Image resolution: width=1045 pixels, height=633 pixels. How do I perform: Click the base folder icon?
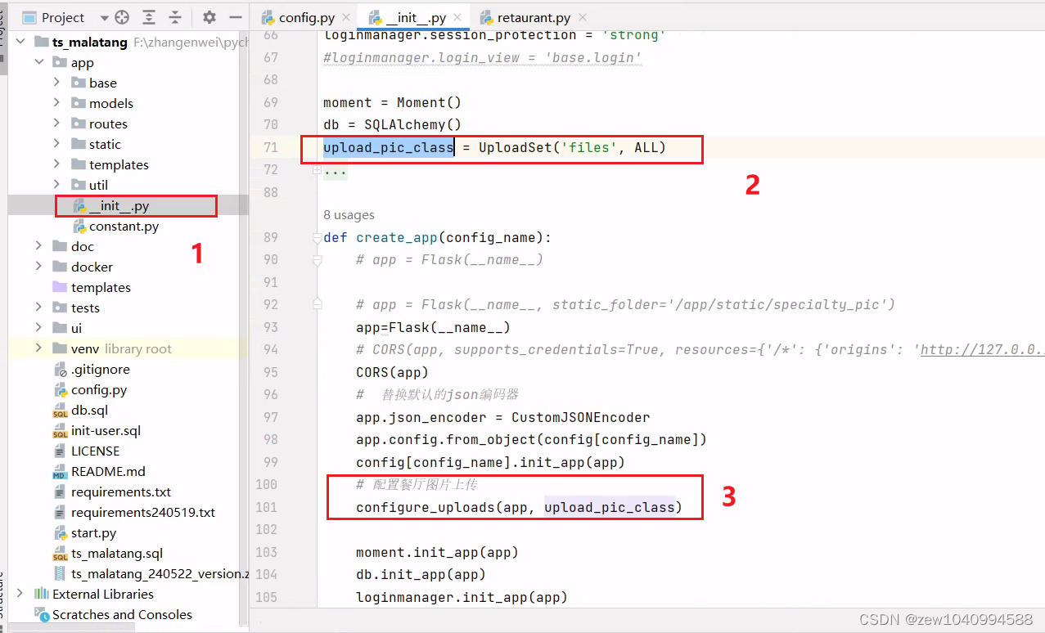[x=79, y=83]
